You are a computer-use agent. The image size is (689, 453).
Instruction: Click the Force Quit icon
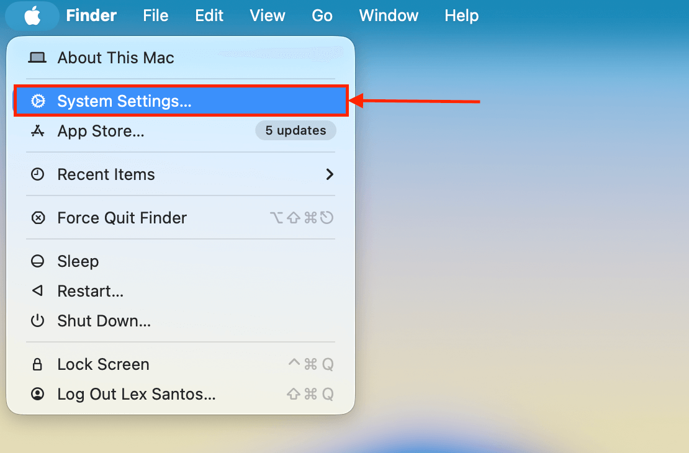(38, 218)
